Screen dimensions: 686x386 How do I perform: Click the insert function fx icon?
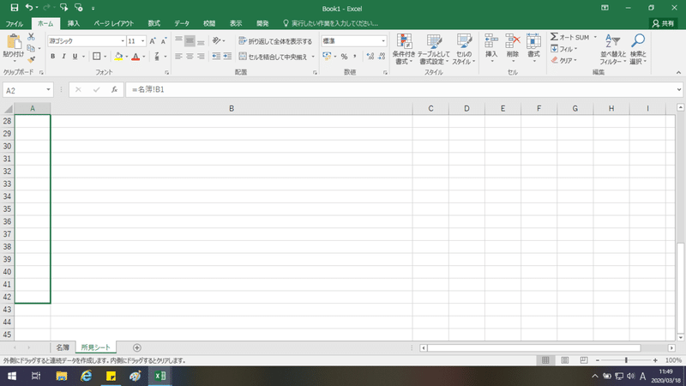(114, 90)
